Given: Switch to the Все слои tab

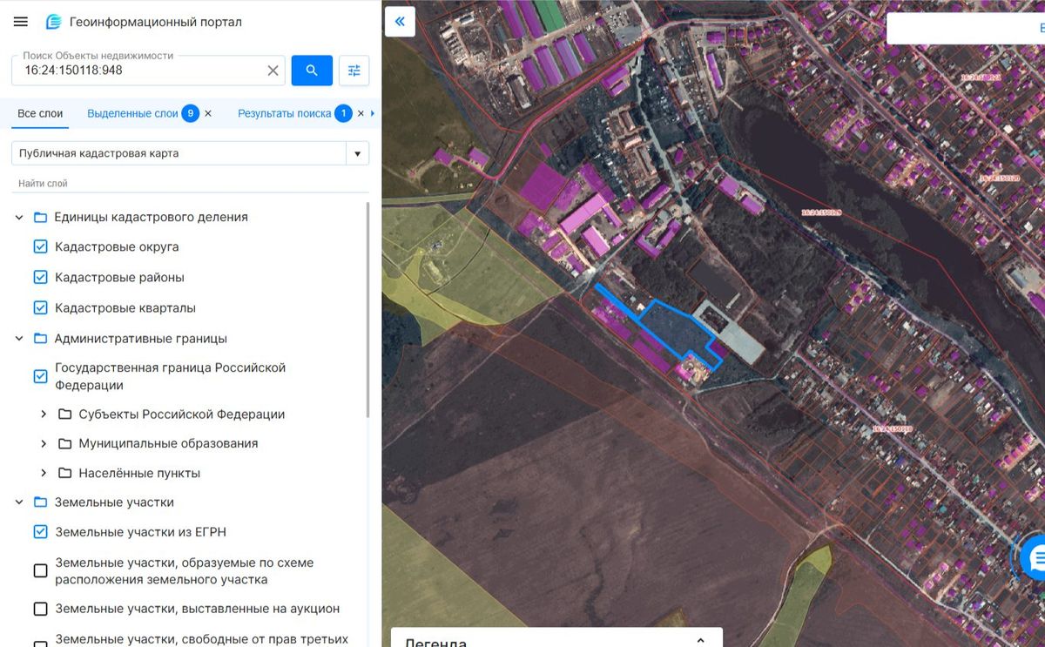Looking at the screenshot, I should point(40,113).
